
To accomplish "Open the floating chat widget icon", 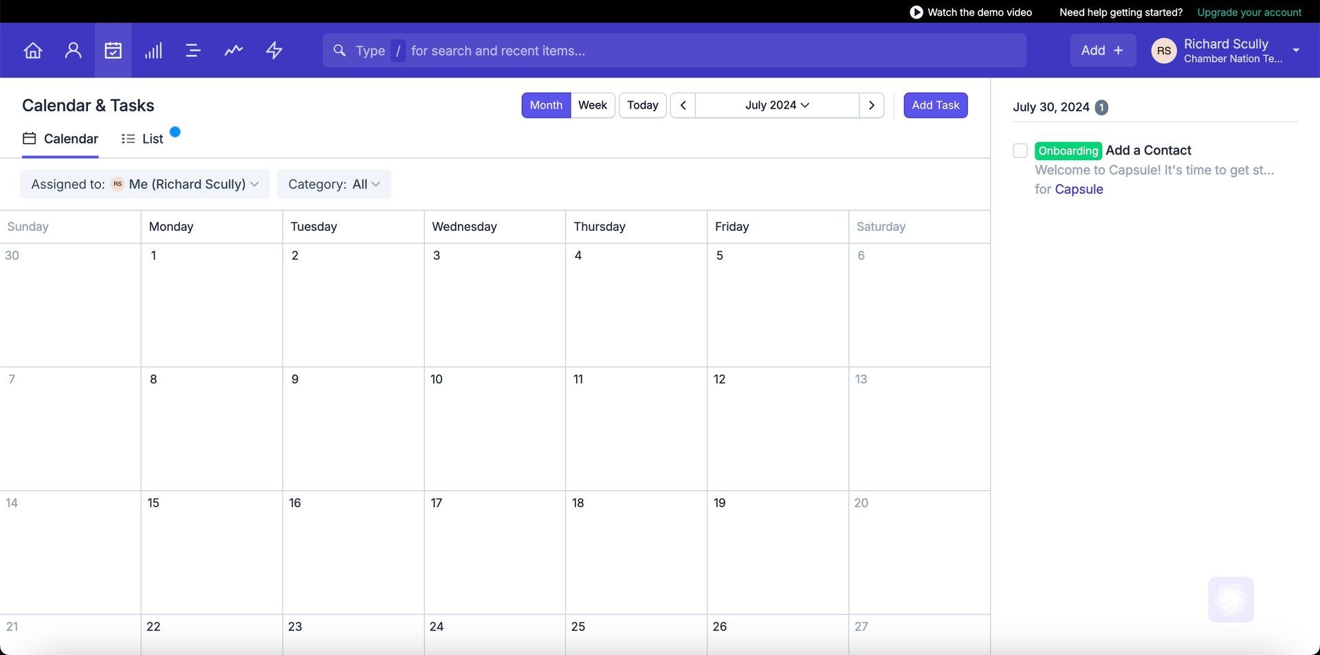I will coord(1231,599).
